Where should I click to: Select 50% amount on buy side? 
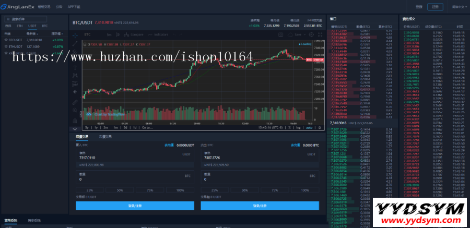(x=120, y=190)
